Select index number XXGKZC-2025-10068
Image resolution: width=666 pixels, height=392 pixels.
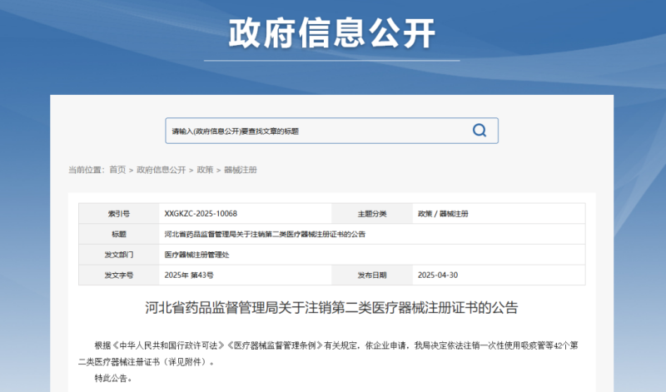pyautogui.click(x=195, y=214)
